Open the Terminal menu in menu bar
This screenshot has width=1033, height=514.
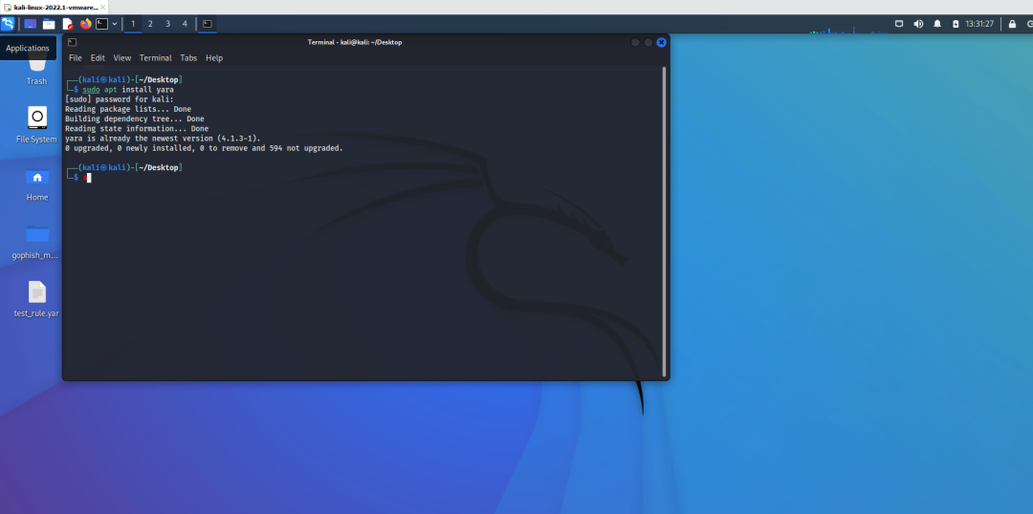pos(156,58)
